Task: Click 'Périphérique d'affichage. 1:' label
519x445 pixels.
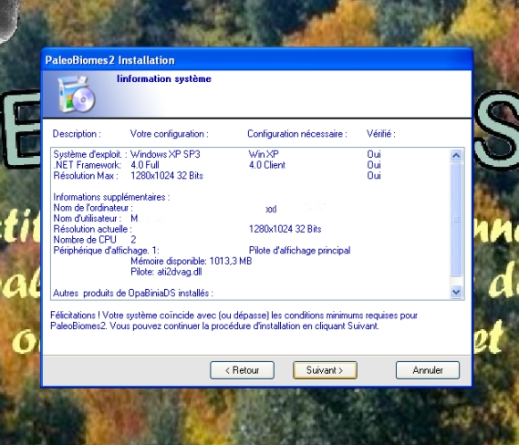Action: (106, 251)
